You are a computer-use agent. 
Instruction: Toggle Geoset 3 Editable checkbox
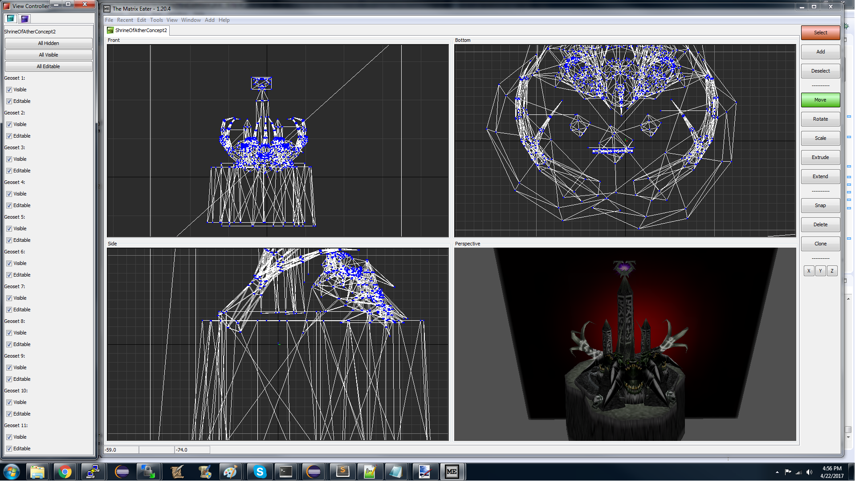pos(9,171)
